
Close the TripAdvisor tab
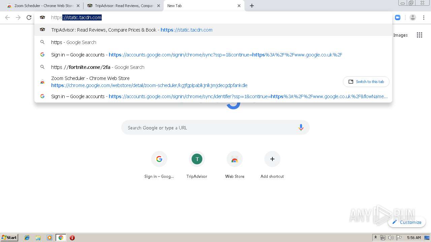point(159,6)
